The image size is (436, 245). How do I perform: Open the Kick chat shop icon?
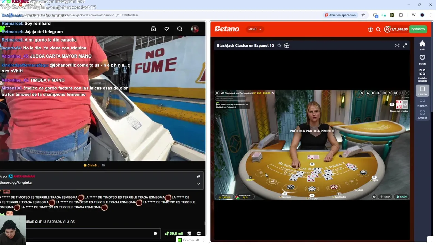[x=189, y=234]
